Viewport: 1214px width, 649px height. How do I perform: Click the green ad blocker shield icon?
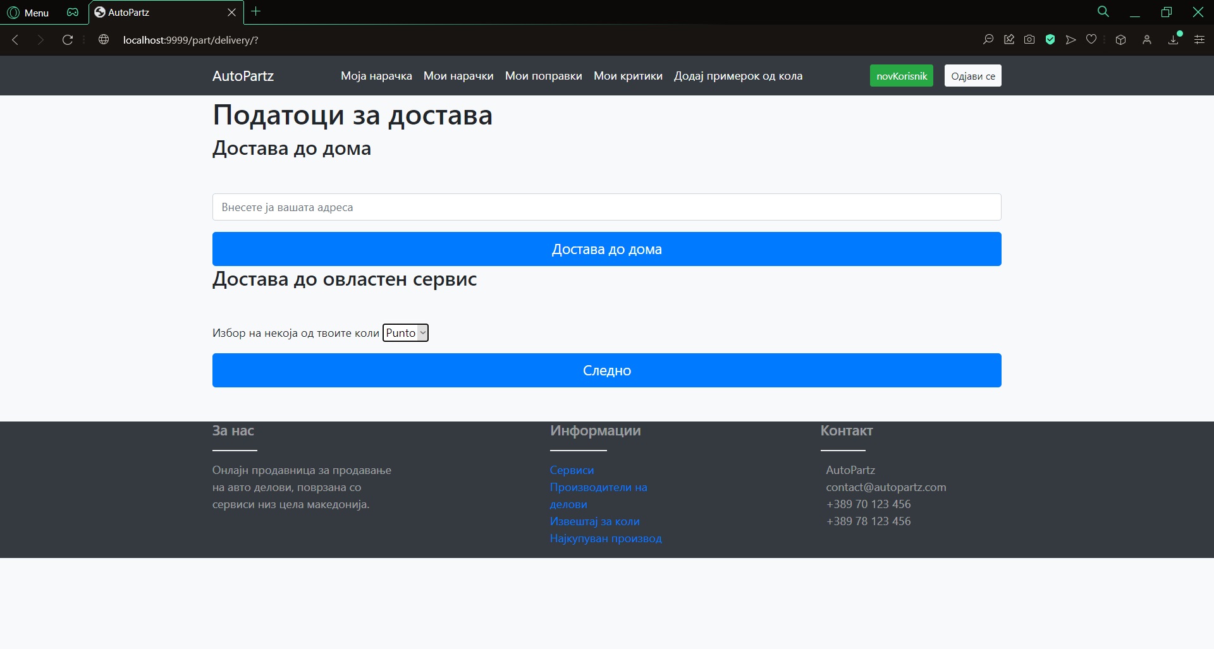click(1050, 40)
